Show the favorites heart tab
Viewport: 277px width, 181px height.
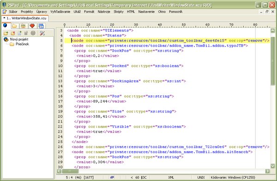pos(32,26)
